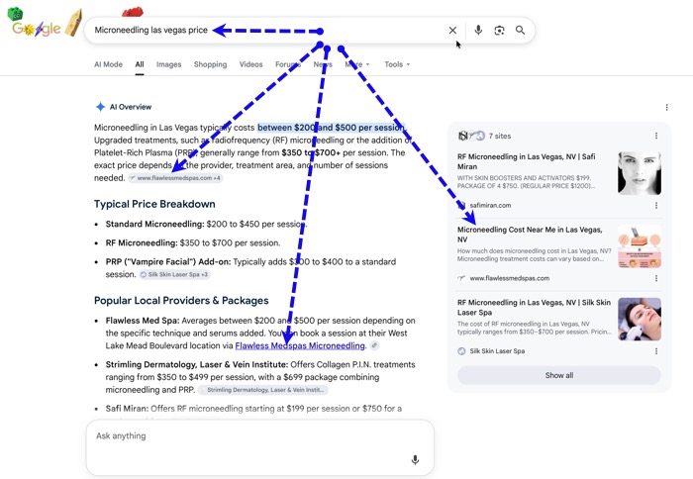The width and height of the screenshot is (693, 479).
Task: Click 'PRP ("Vampire Facial") Add-on:' bullet text
Action: 168,261
